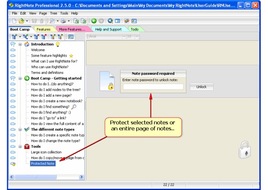The image size is (268, 190).
Task: Open the Page menu
Action: [x=43, y=13]
